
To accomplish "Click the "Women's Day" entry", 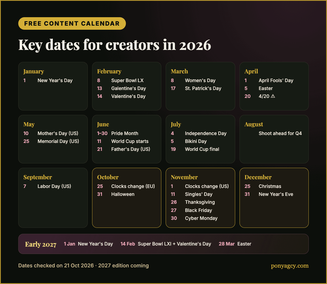I will 200,80.
